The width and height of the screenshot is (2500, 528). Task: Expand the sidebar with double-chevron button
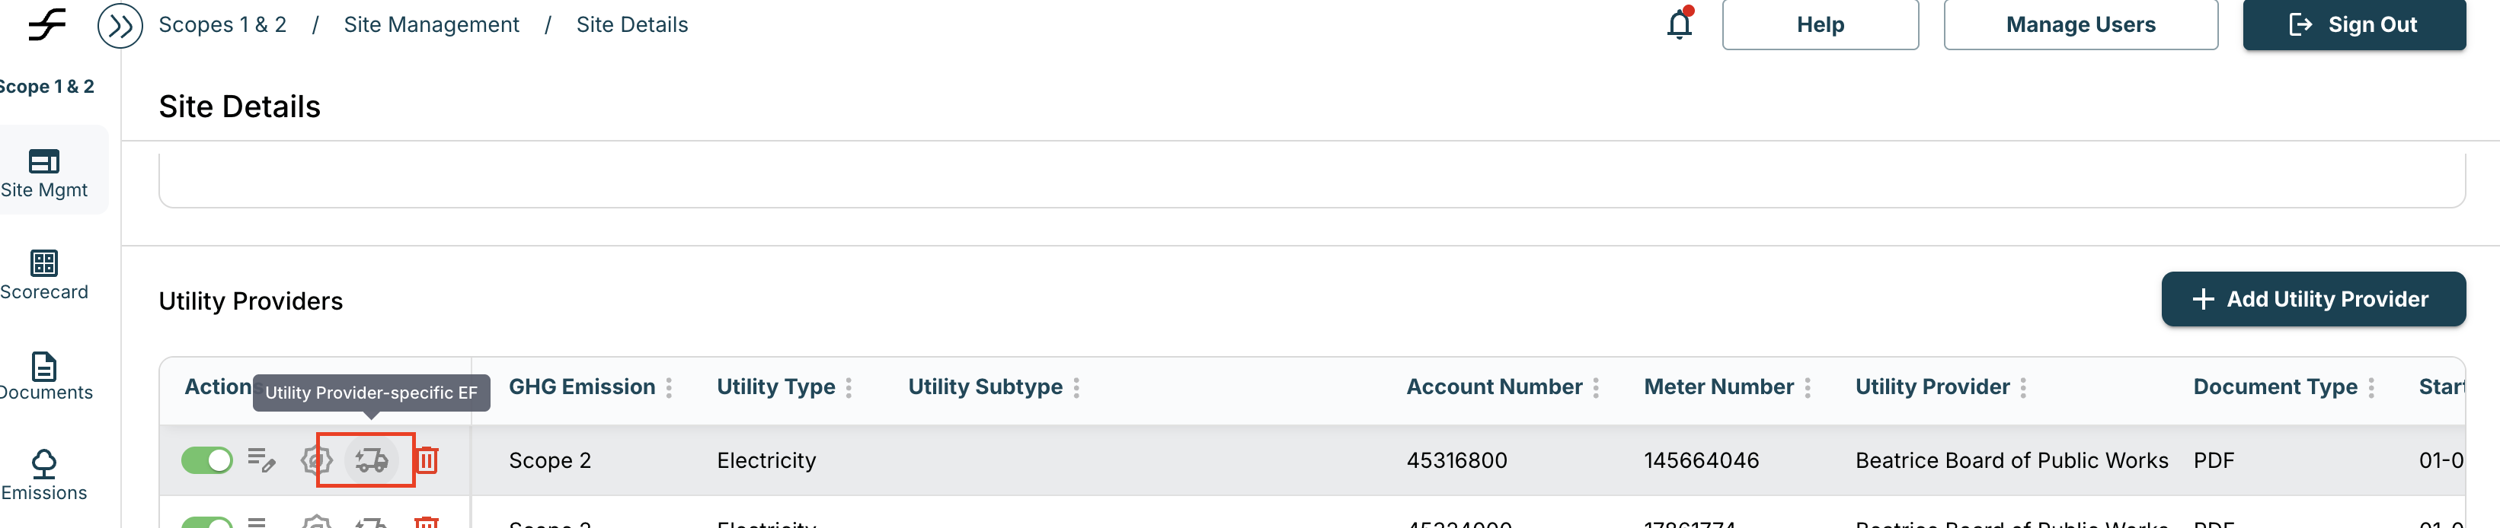click(120, 25)
